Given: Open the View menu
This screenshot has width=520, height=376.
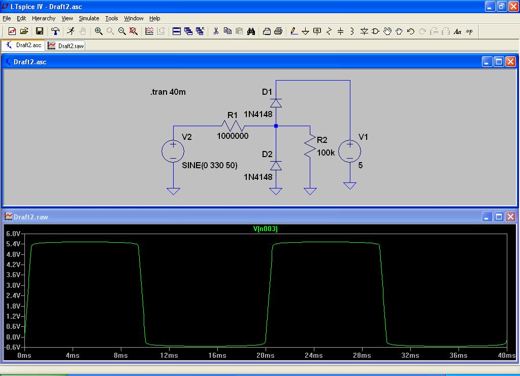Looking at the screenshot, I should (x=67, y=18).
